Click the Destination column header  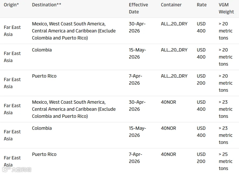(x=46, y=5)
